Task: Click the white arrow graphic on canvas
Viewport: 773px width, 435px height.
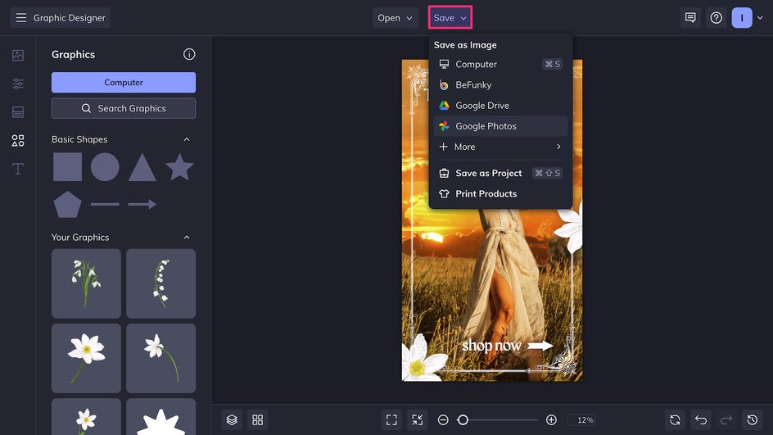Action: pos(540,345)
